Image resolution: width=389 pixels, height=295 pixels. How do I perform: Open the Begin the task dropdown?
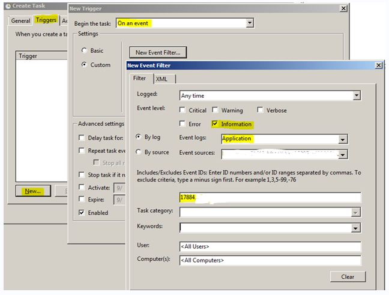(250, 23)
